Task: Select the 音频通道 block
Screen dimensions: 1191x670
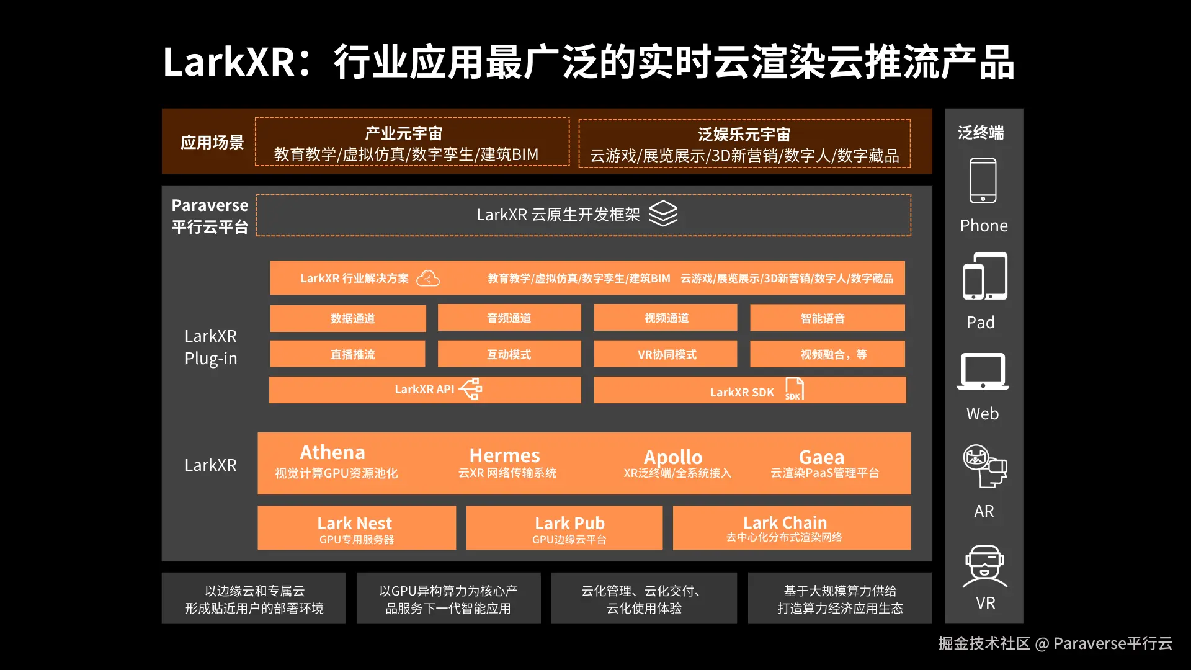Action: click(509, 318)
